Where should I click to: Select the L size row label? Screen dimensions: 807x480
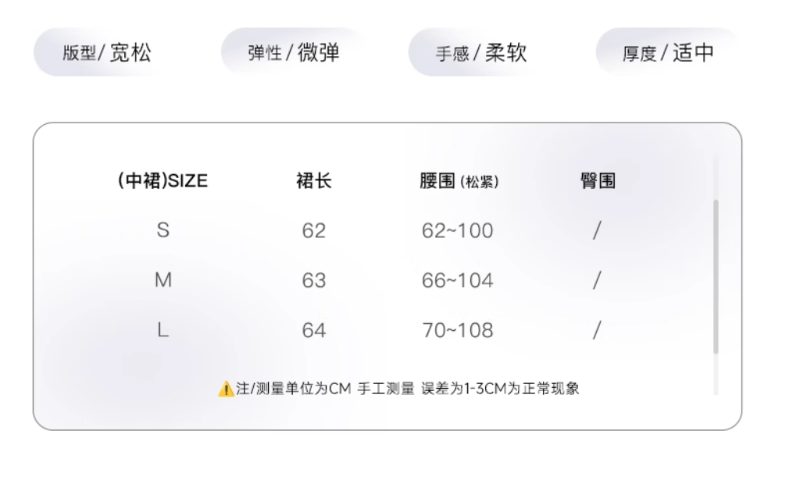[x=162, y=330]
